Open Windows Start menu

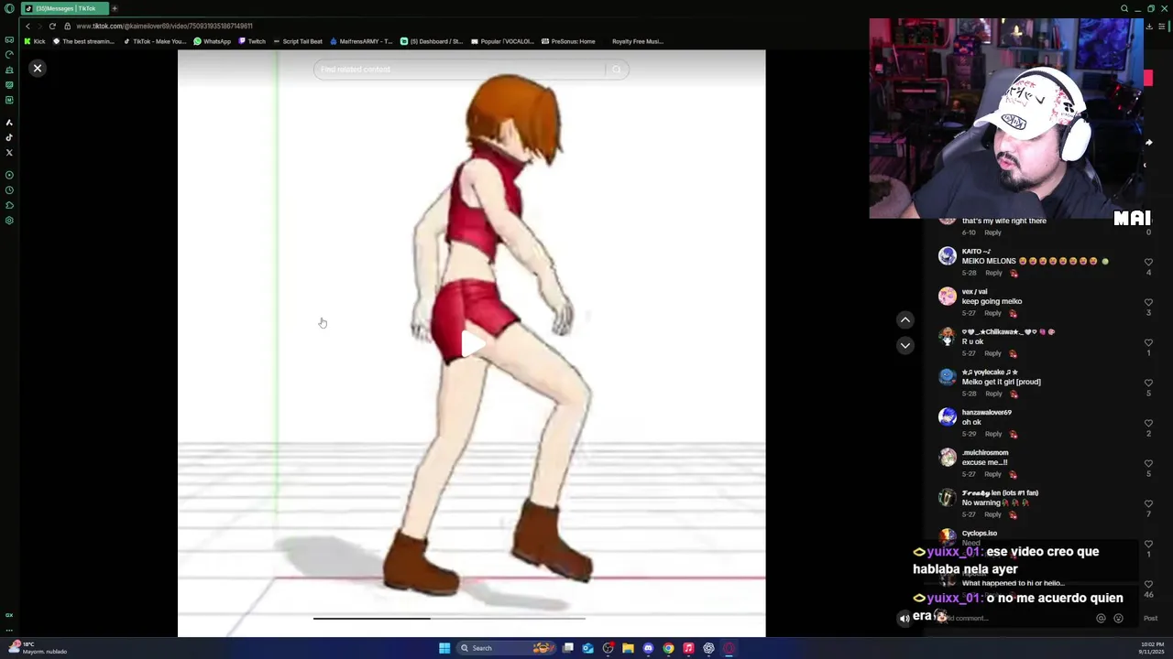(444, 648)
